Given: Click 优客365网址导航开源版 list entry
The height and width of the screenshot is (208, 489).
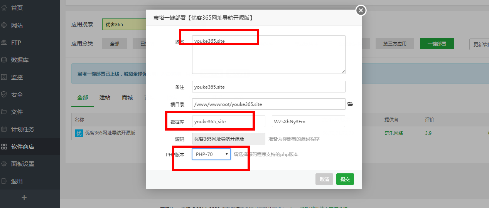Looking at the screenshot, I should click(x=110, y=133).
